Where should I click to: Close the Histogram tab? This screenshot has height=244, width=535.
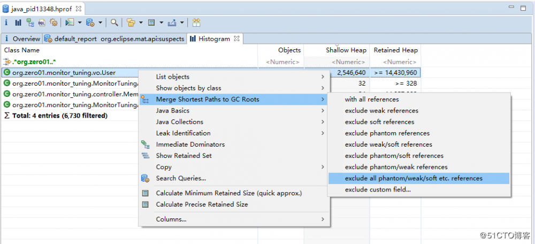236,38
